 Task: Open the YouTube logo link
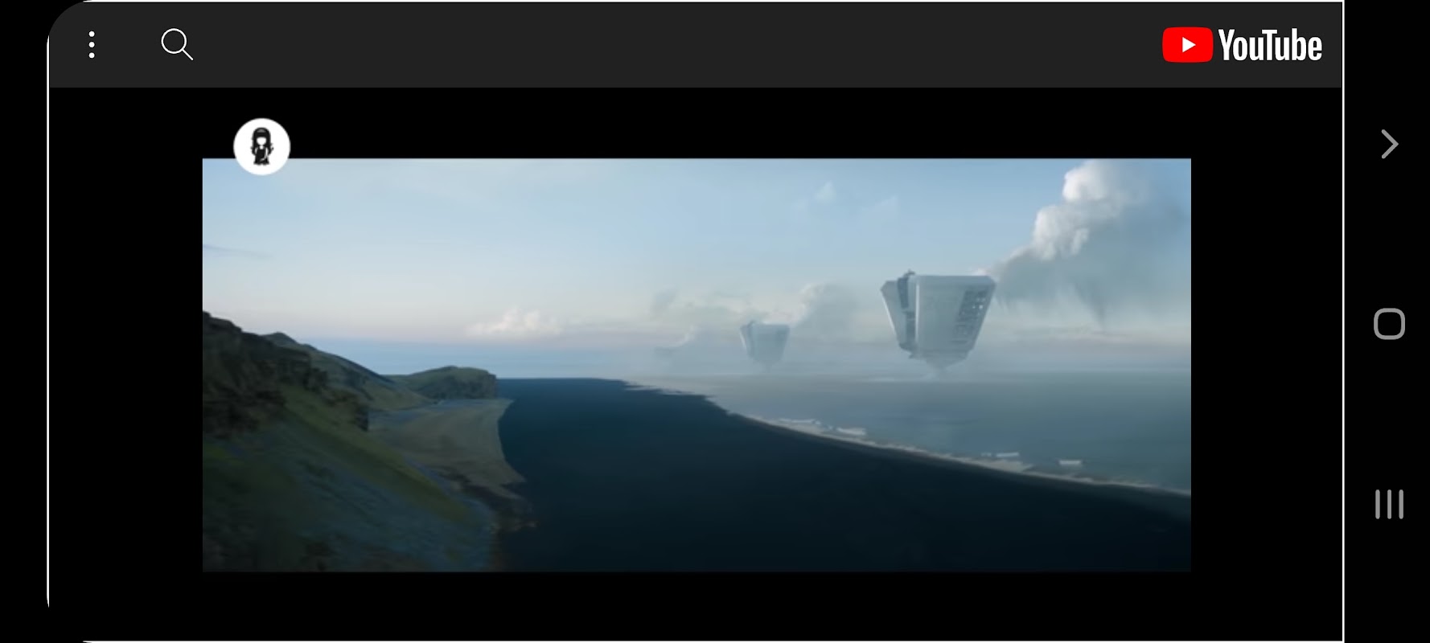1242,45
